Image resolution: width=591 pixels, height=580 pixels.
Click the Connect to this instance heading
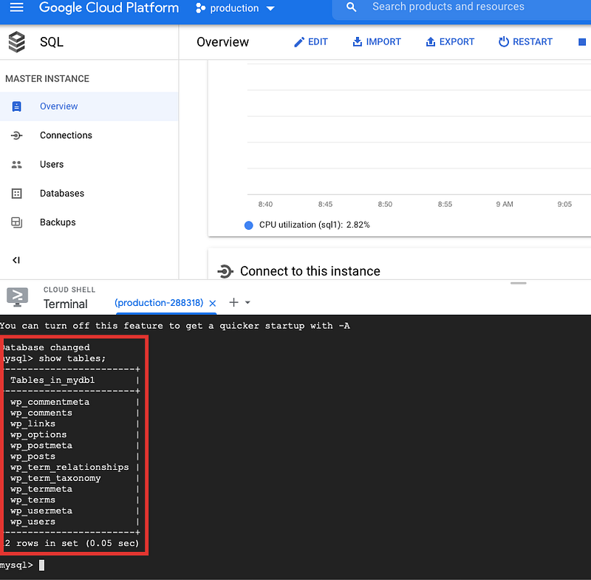pyautogui.click(x=310, y=271)
